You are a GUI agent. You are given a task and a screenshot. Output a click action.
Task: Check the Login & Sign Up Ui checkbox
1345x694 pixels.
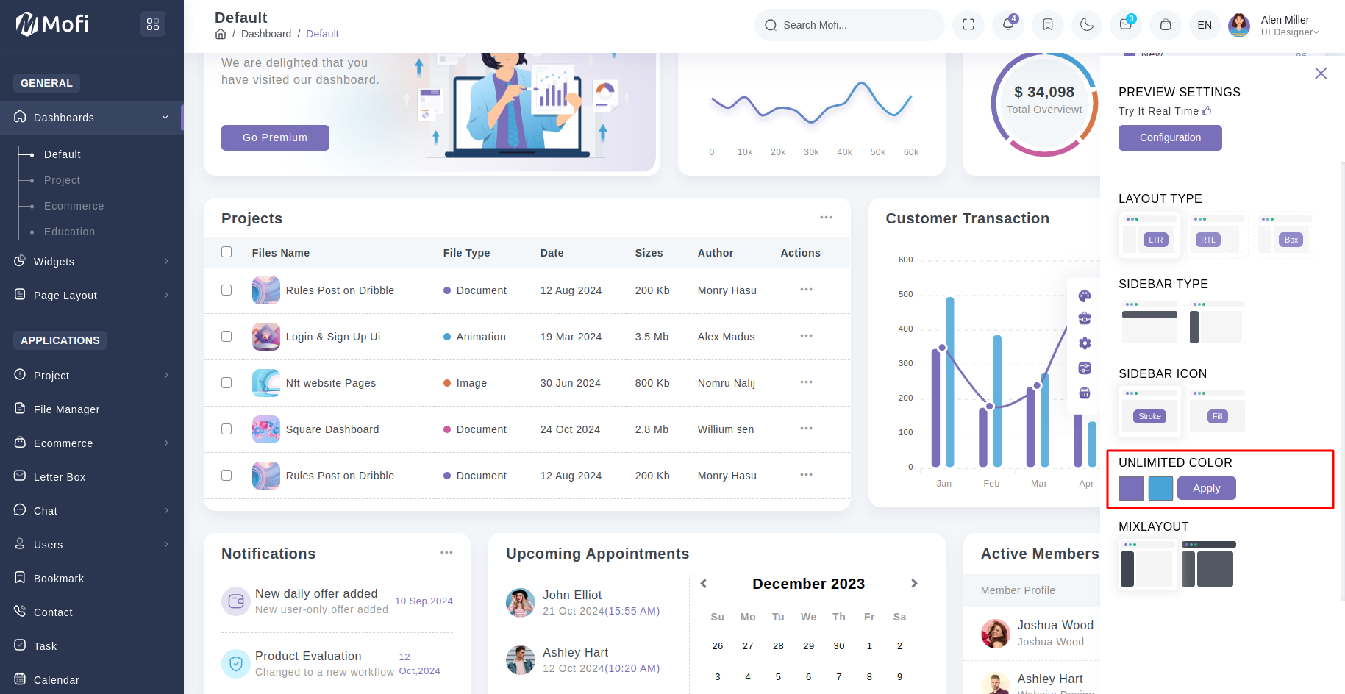[226, 336]
